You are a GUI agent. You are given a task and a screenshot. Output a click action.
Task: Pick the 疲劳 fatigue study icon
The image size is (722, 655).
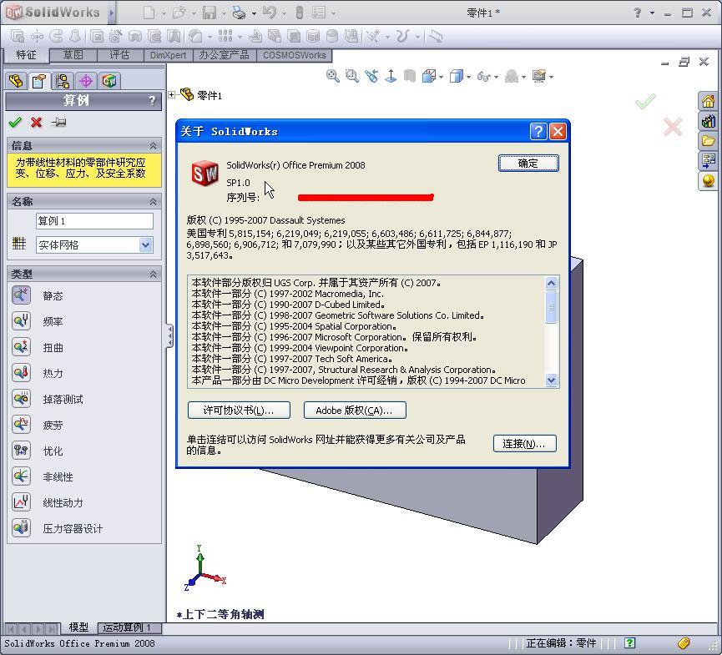point(21,424)
